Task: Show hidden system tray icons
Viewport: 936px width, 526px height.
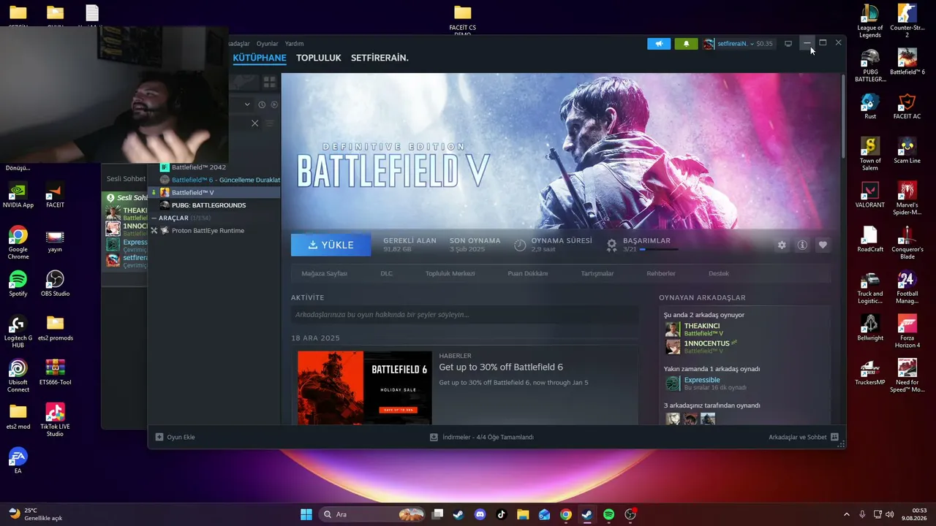Action: point(847,514)
